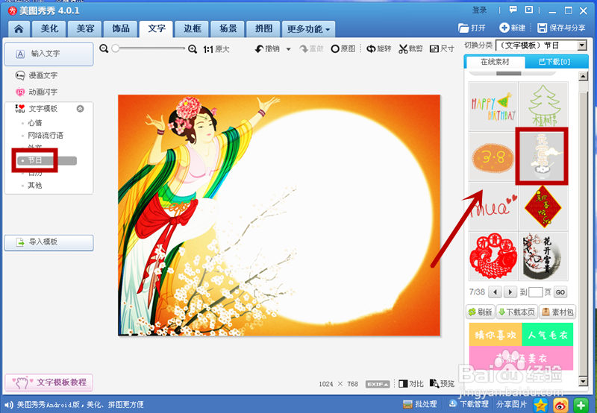Click 1:1 原大 view button

216,49
